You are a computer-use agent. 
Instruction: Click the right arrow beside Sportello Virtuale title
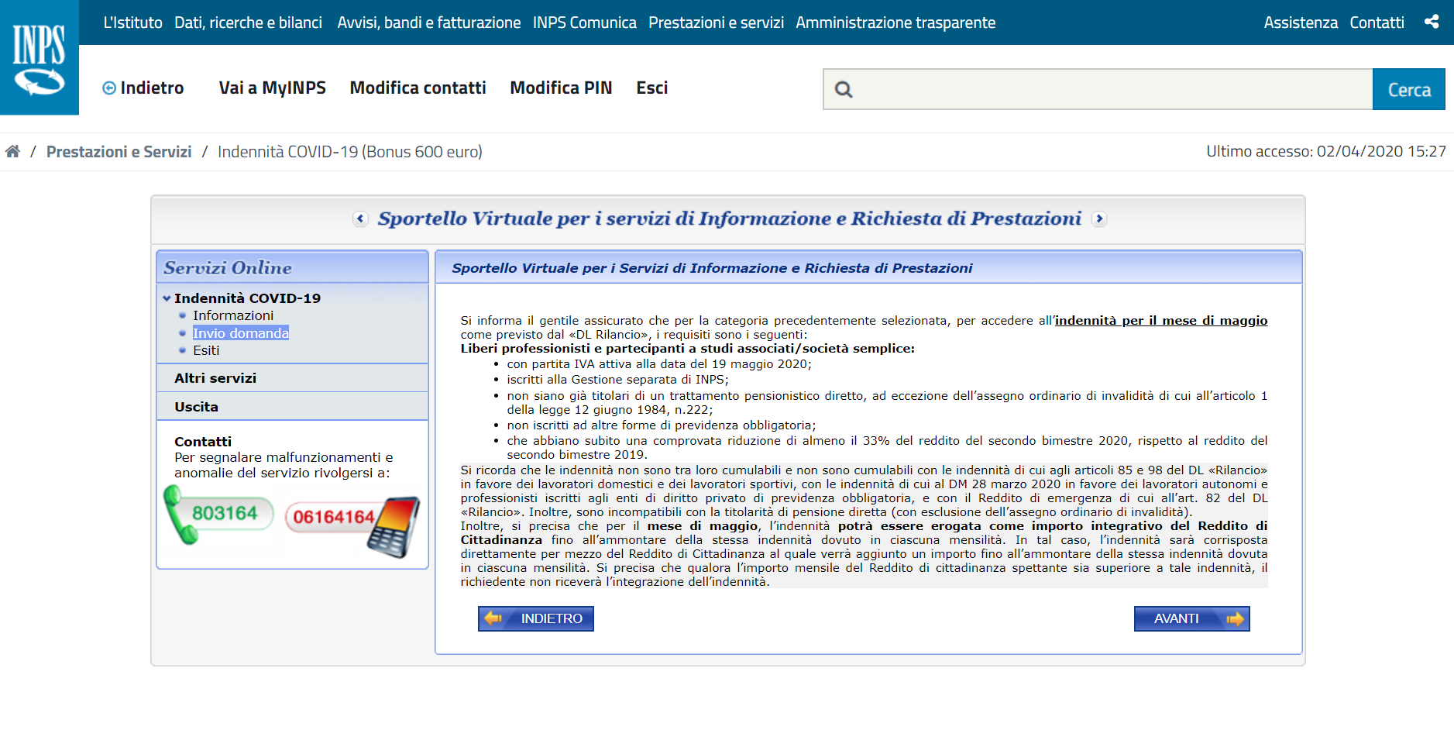[1099, 219]
